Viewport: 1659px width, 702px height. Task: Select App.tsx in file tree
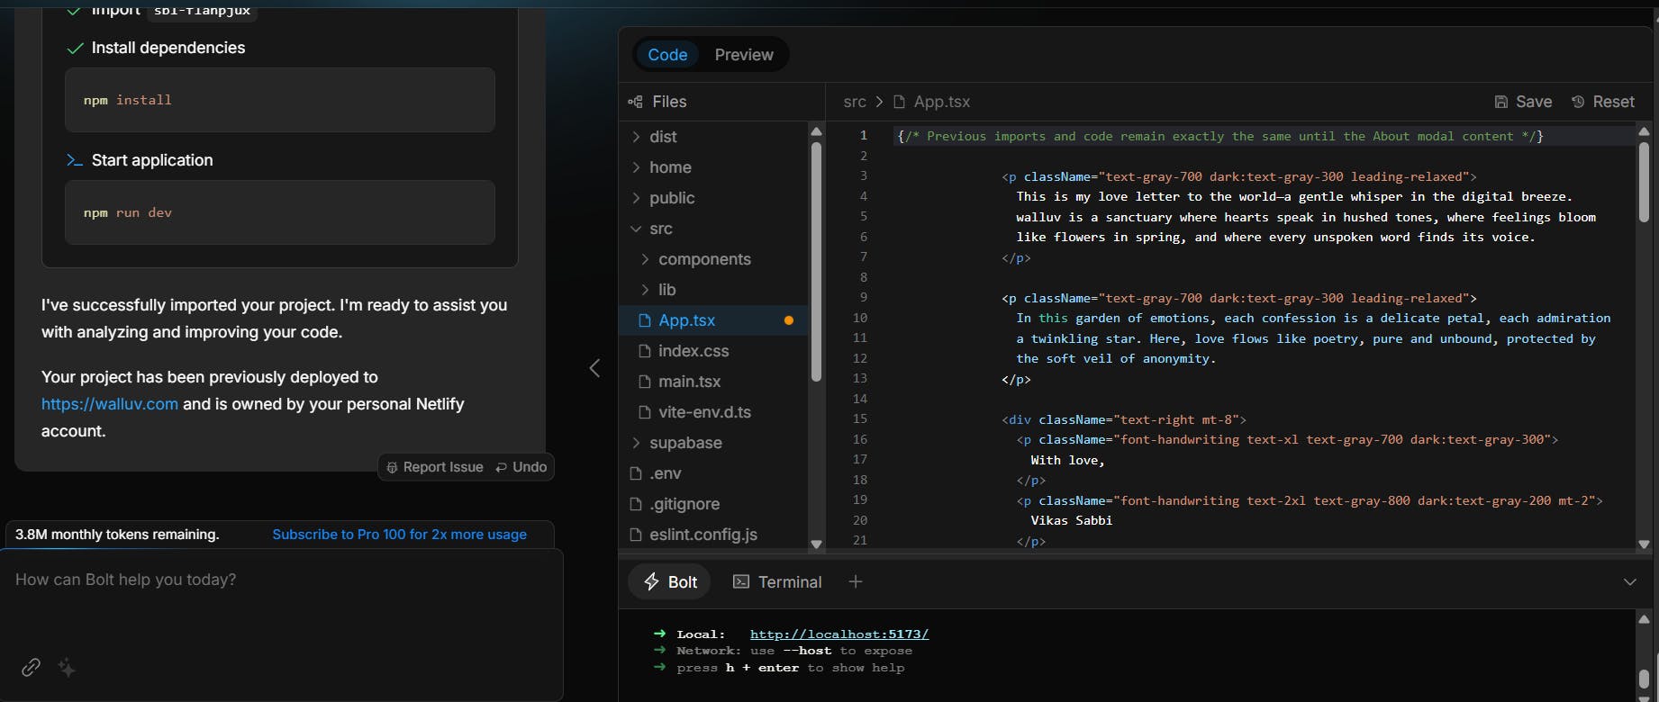[713, 320]
